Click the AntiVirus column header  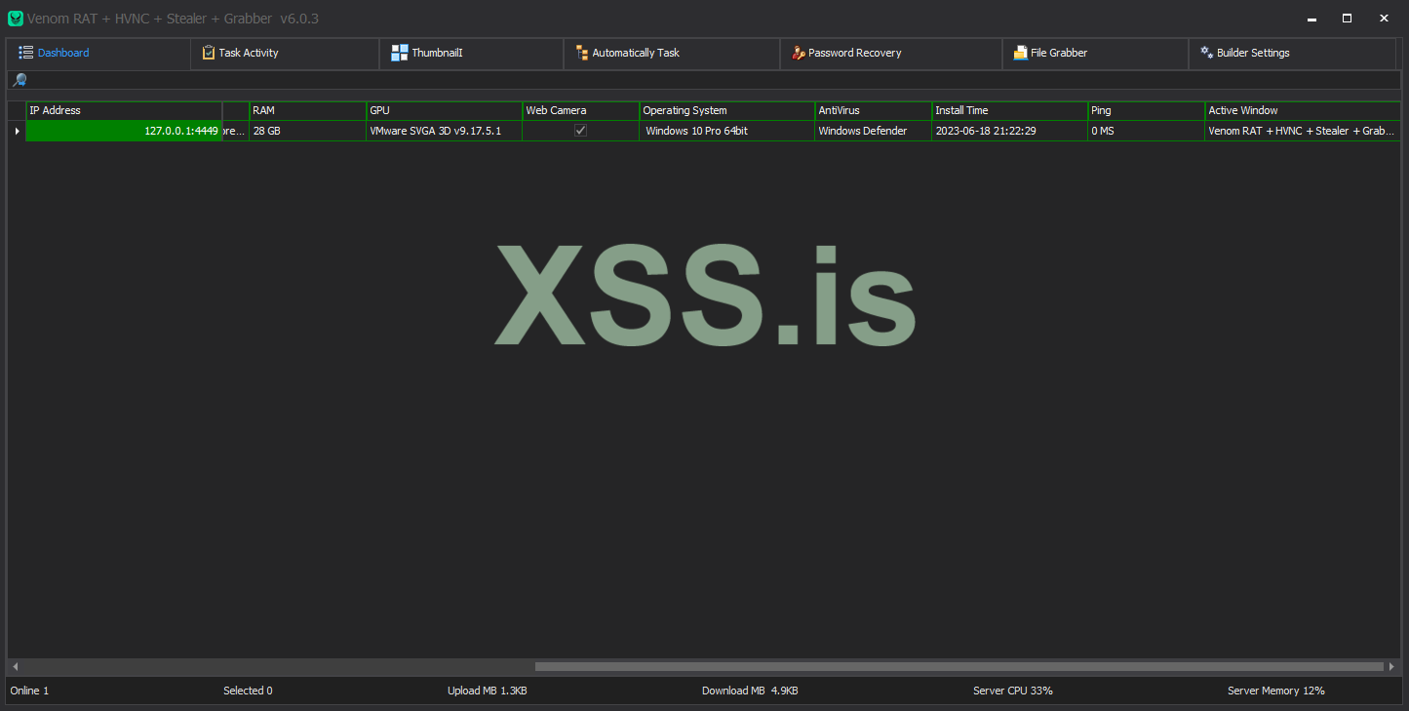pyautogui.click(x=874, y=111)
